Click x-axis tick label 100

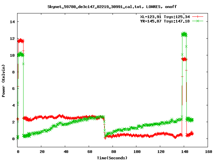click(x=137, y=152)
